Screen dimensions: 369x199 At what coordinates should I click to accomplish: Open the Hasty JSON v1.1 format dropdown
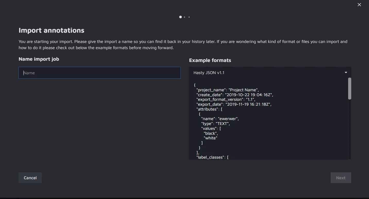coord(268,73)
